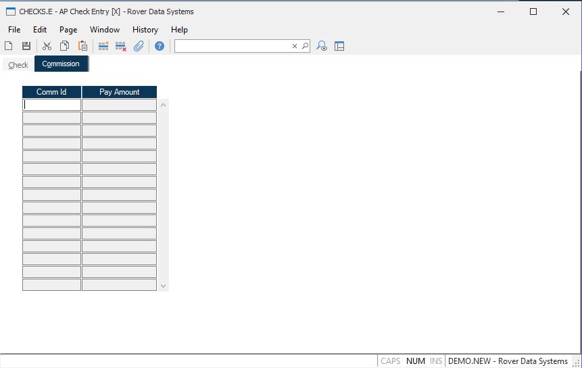582x368 pixels.
Task: Open help with the blue question mark icon
Action: pos(160,46)
